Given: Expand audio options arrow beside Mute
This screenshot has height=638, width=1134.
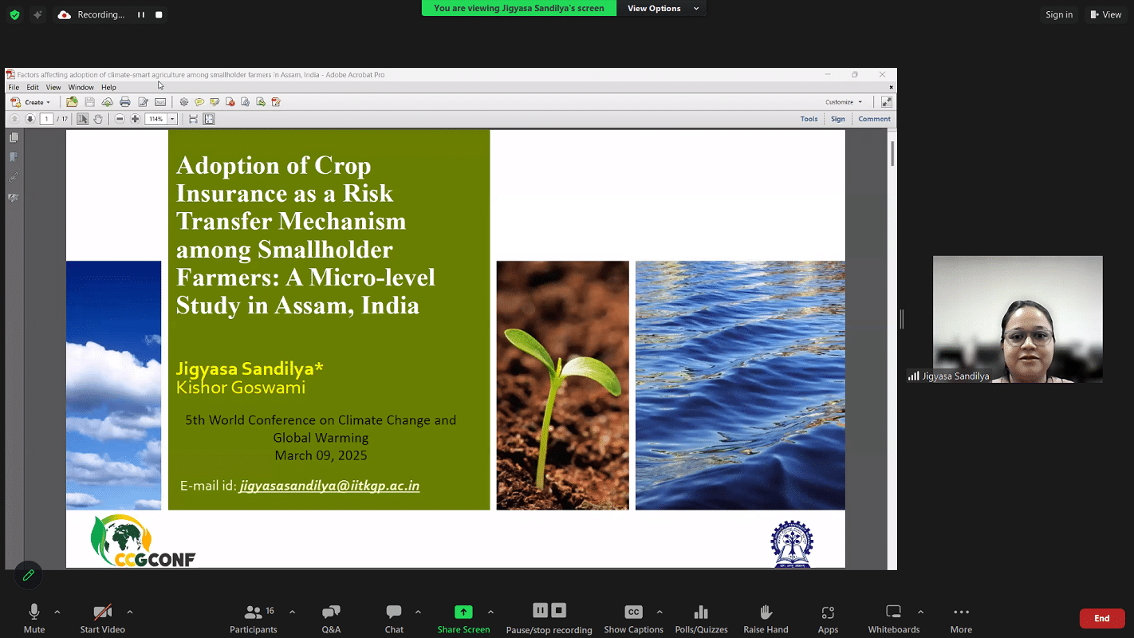Looking at the screenshot, I should click(x=57, y=612).
